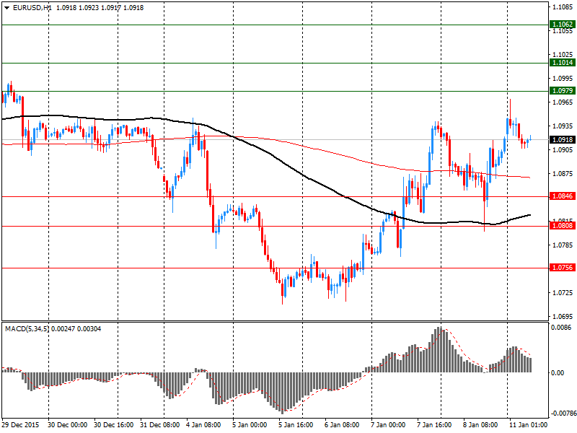Click the OHLC values 1.0918 1.0923 text
The image size is (577, 433).
click(77, 8)
